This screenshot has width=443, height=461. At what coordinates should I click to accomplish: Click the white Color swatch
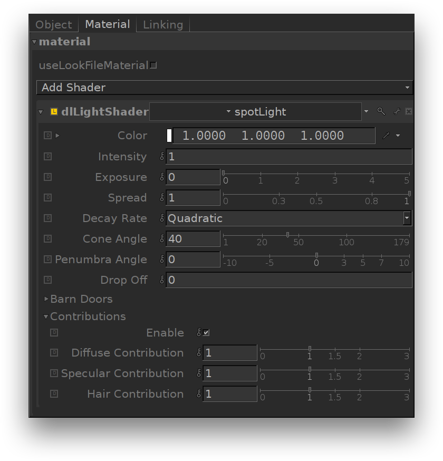[169, 136]
